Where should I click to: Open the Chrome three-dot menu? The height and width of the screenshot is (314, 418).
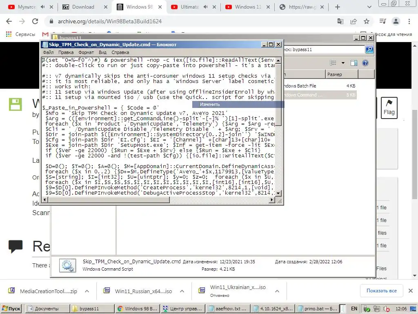pyautogui.click(x=409, y=21)
